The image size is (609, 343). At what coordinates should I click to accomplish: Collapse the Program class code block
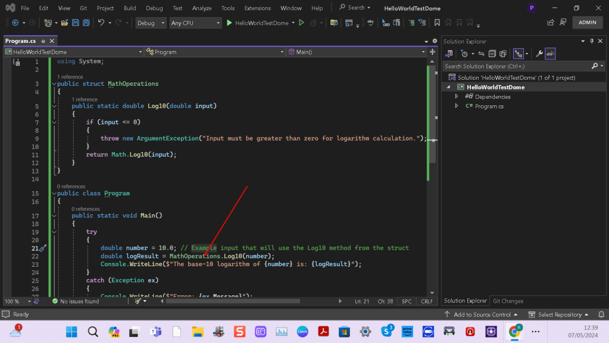pyautogui.click(x=54, y=194)
